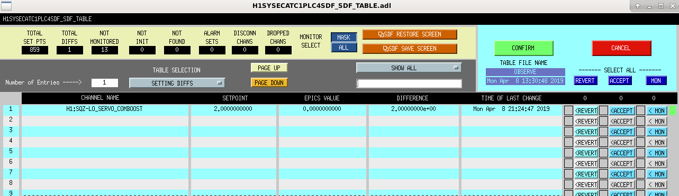Open the SDF SAVE SCREEN related display
679x196 pixels.
coord(410,49)
